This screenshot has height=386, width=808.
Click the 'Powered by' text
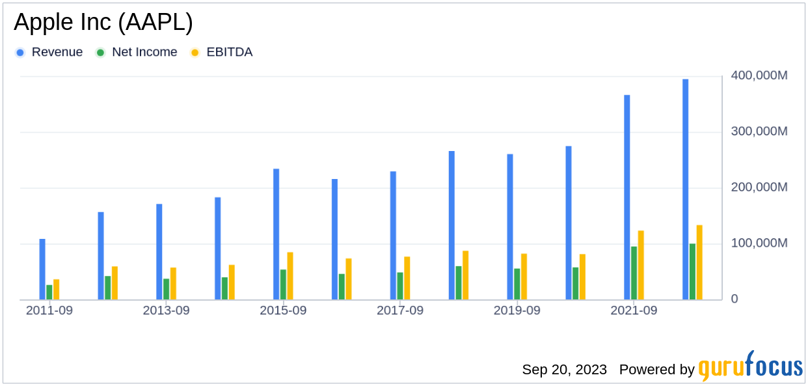[657, 370]
